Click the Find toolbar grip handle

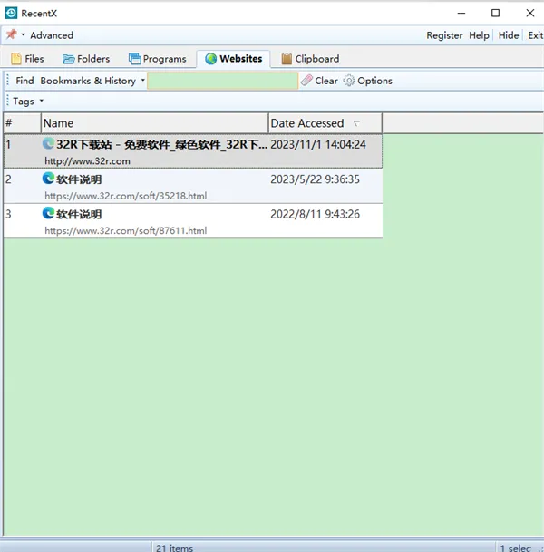pos(8,81)
